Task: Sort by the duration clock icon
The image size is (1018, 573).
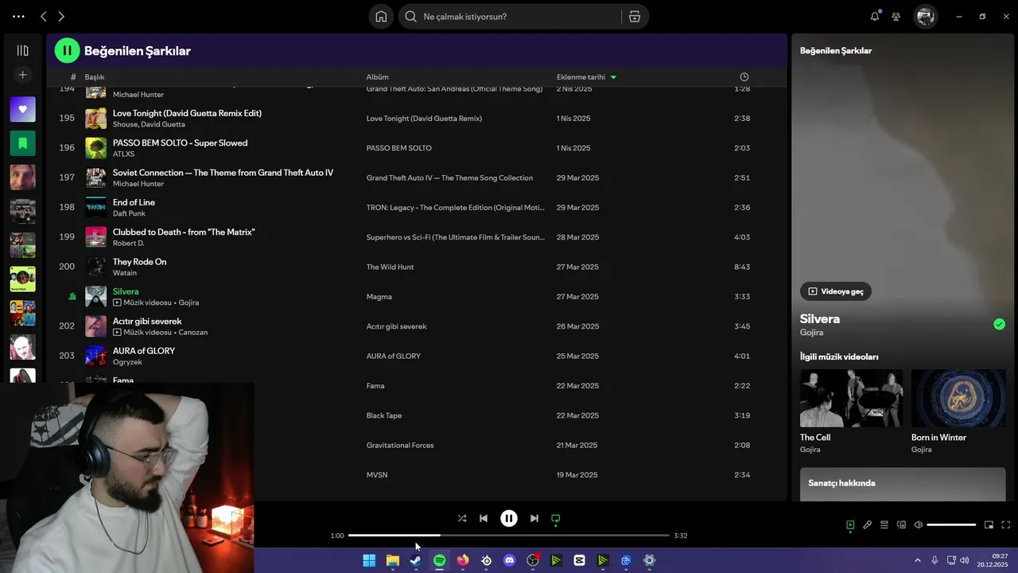Action: pyautogui.click(x=744, y=77)
